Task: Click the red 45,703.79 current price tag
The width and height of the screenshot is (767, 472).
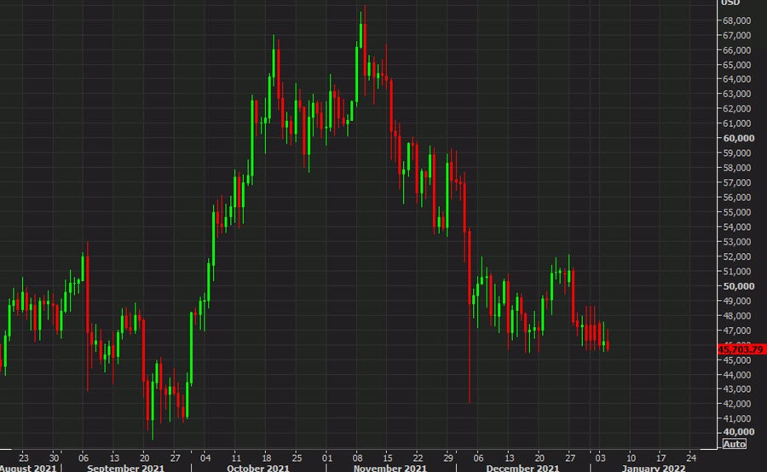Action: (x=741, y=348)
